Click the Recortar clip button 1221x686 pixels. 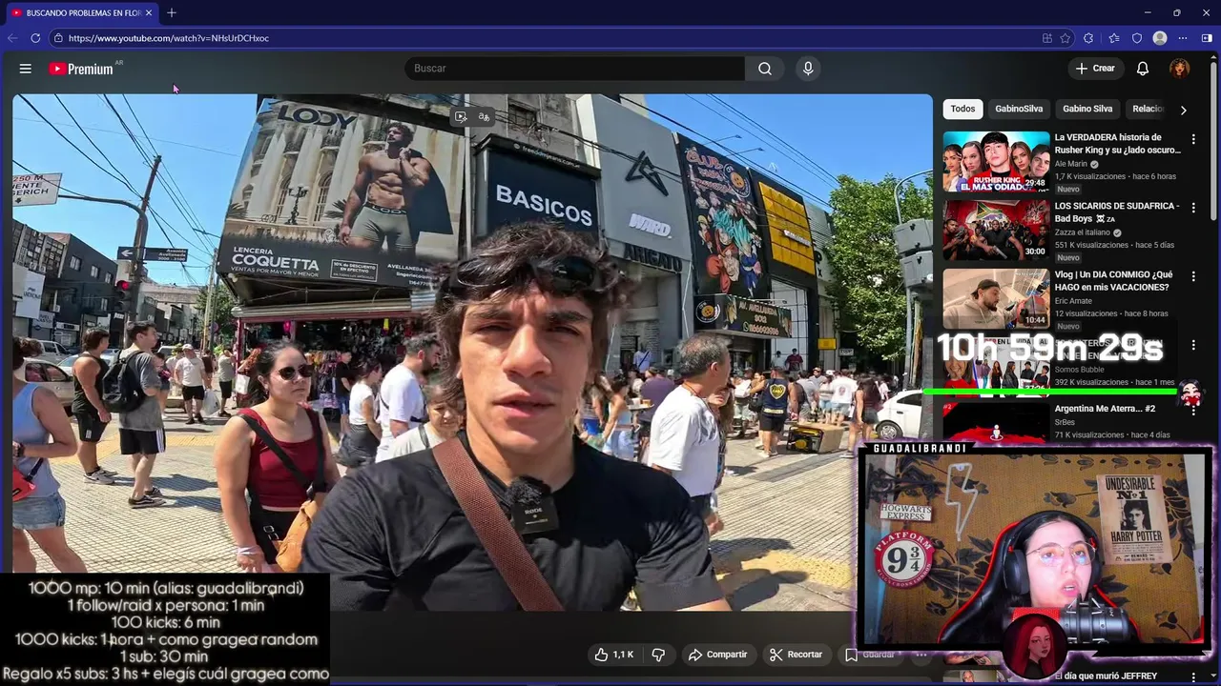[796, 655]
